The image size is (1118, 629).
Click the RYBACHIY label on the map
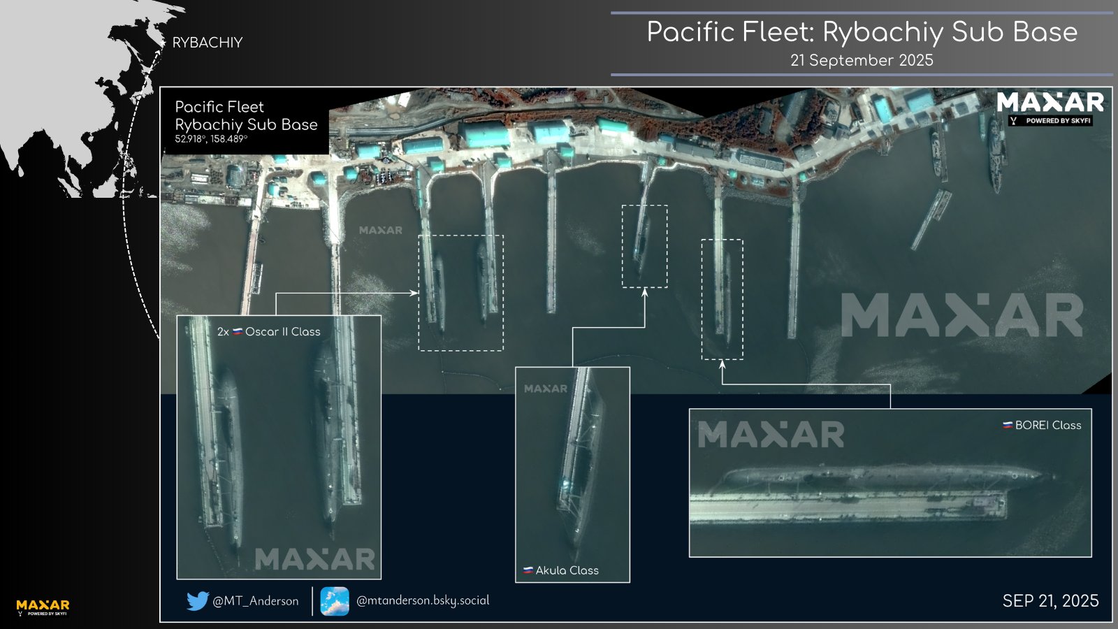pyautogui.click(x=208, y=43)
